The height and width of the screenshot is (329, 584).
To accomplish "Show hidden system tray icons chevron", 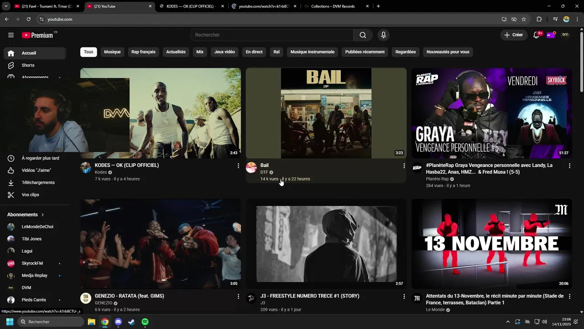I will (508, 322).
